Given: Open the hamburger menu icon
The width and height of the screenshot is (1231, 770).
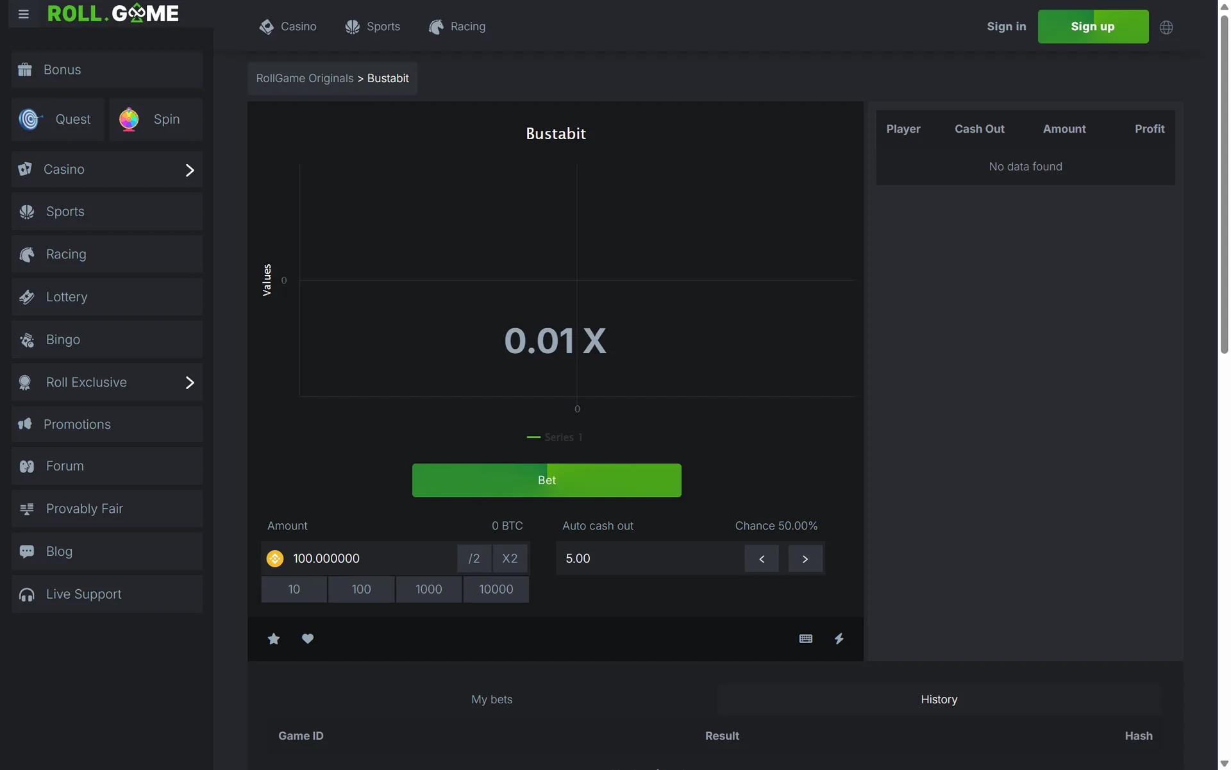Looking at the screenshot, I should pyautogui.click(x=24, y=14).
